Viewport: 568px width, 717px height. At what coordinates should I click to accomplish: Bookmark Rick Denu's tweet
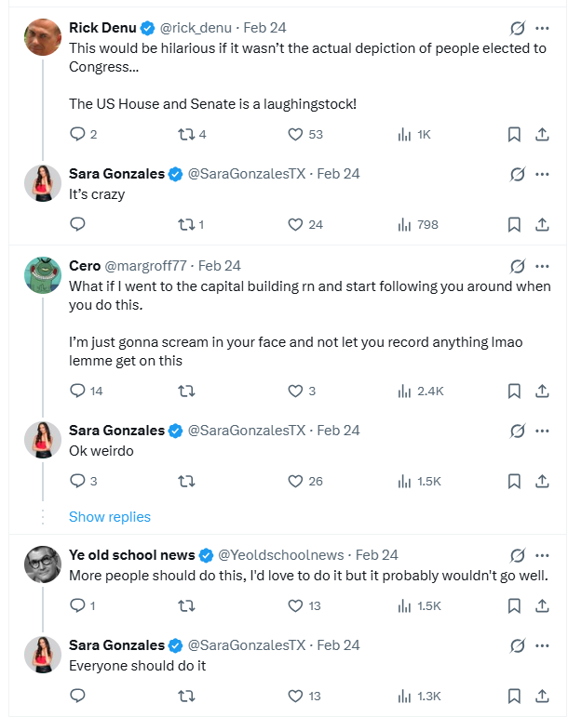[514, 135]
